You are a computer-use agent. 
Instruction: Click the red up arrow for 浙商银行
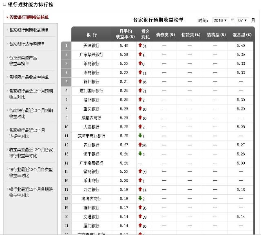tap(140, 72)
